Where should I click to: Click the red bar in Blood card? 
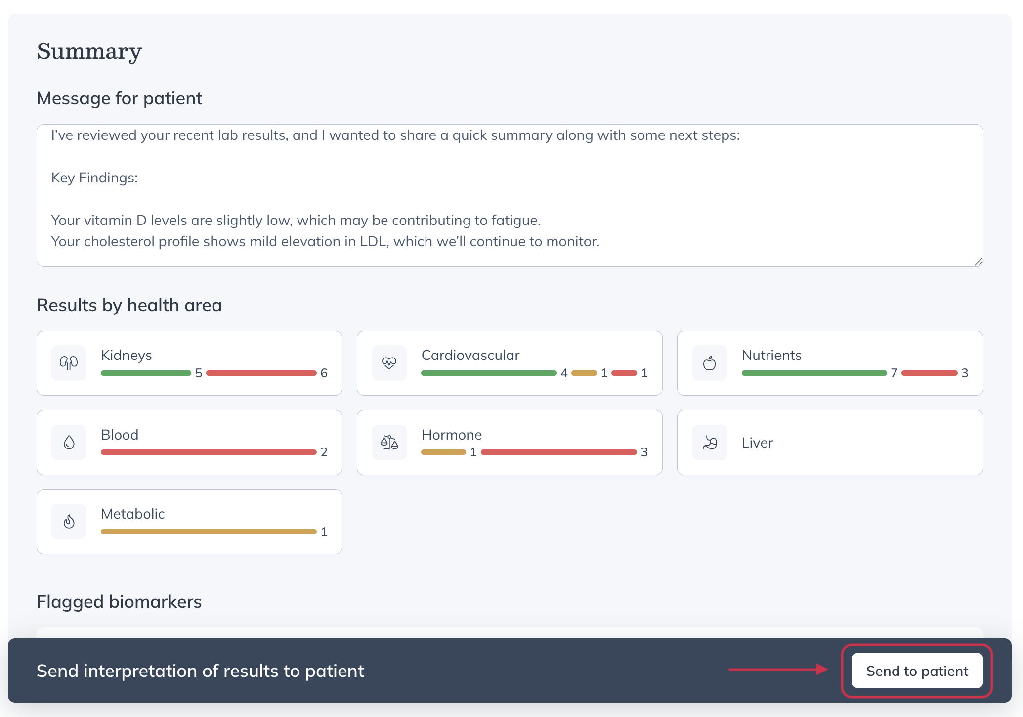coord(209,452)
